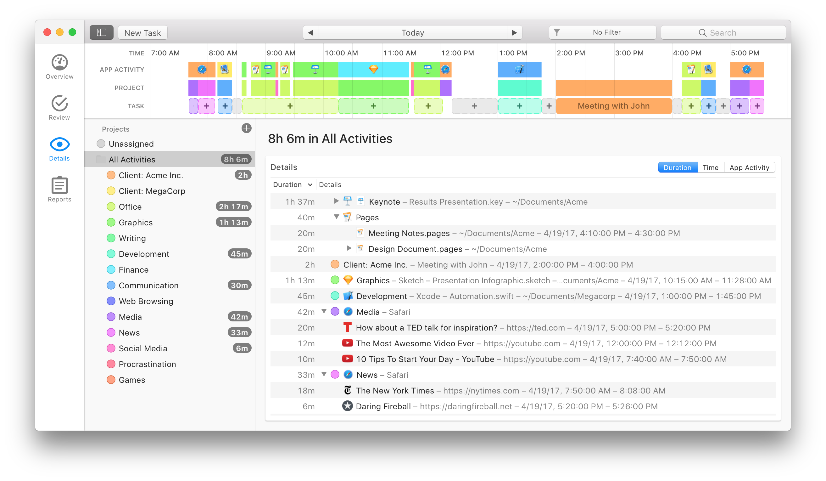Click the Meeting with John task block

614,106
